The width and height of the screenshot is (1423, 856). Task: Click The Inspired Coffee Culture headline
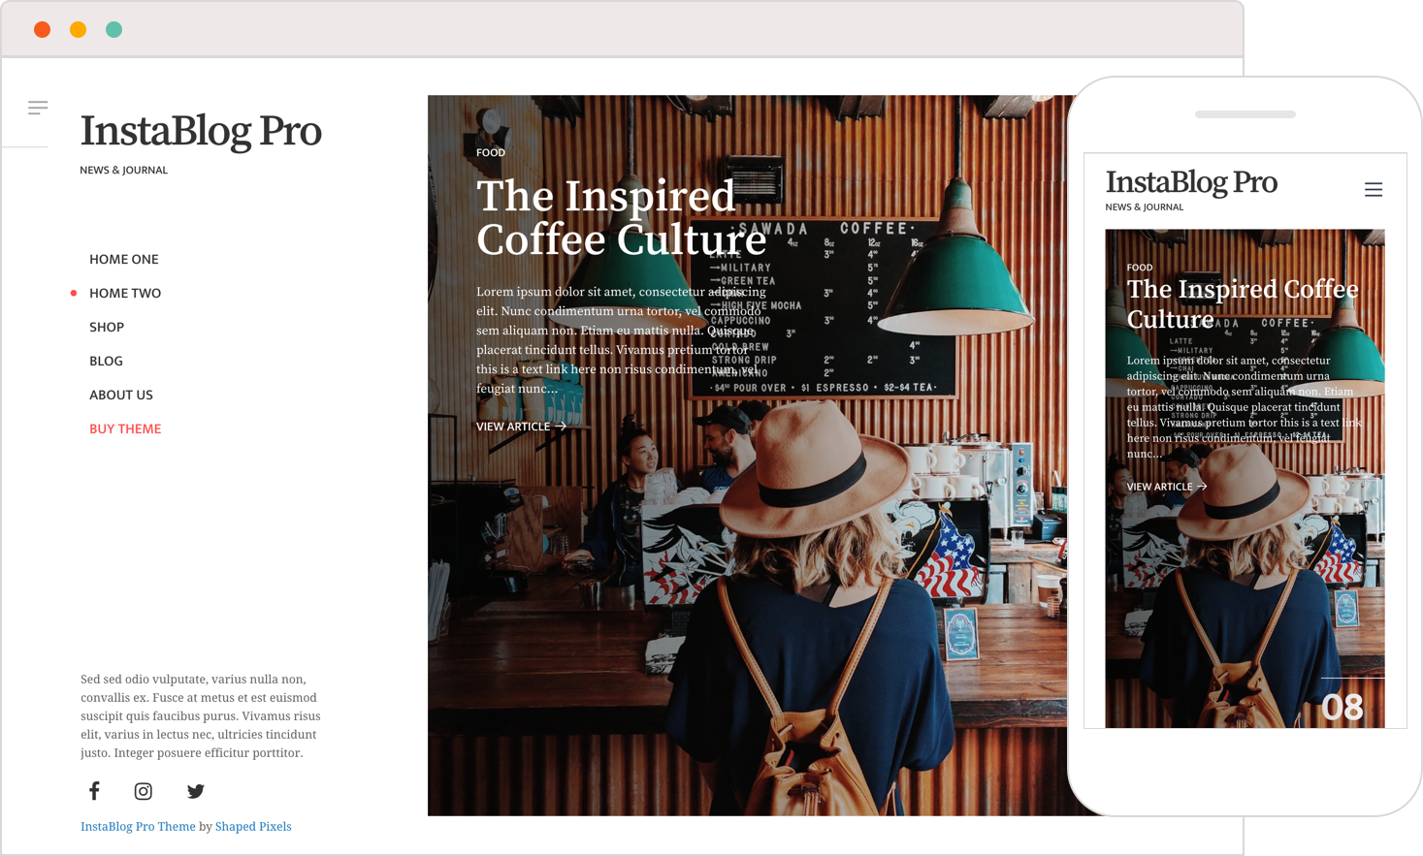621,217
